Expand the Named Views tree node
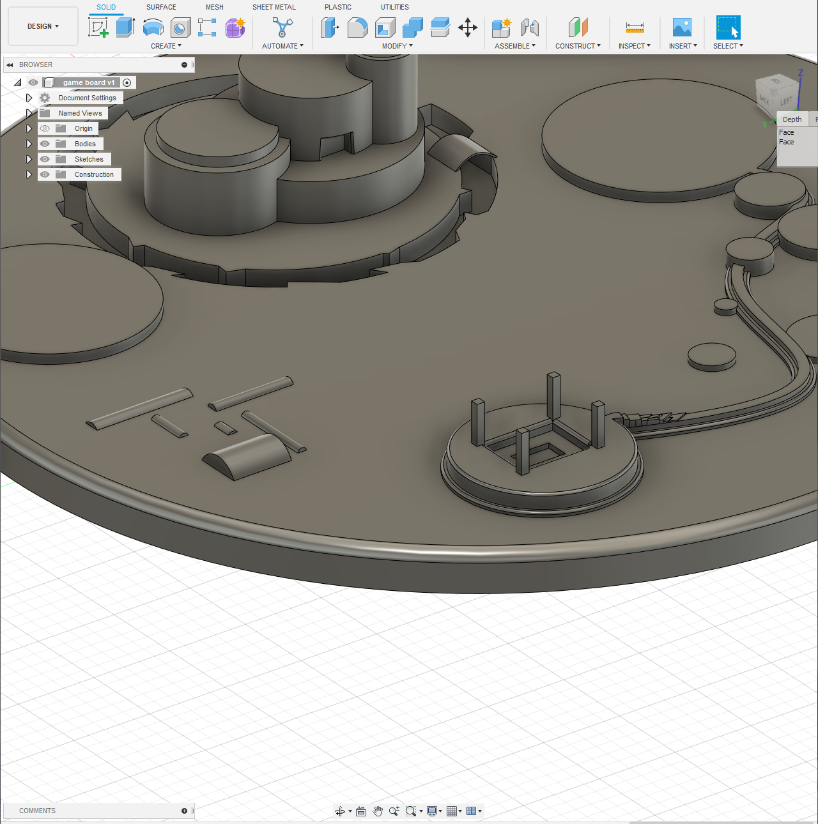This screenshot has height=824, width=818. coord(29,113)
